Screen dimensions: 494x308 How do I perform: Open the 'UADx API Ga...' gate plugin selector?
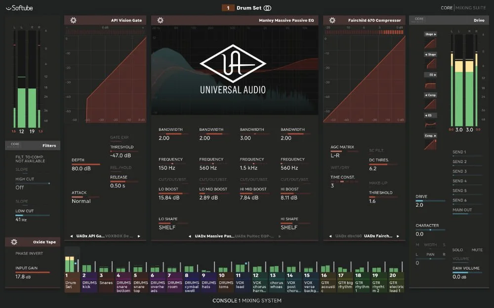90,236
